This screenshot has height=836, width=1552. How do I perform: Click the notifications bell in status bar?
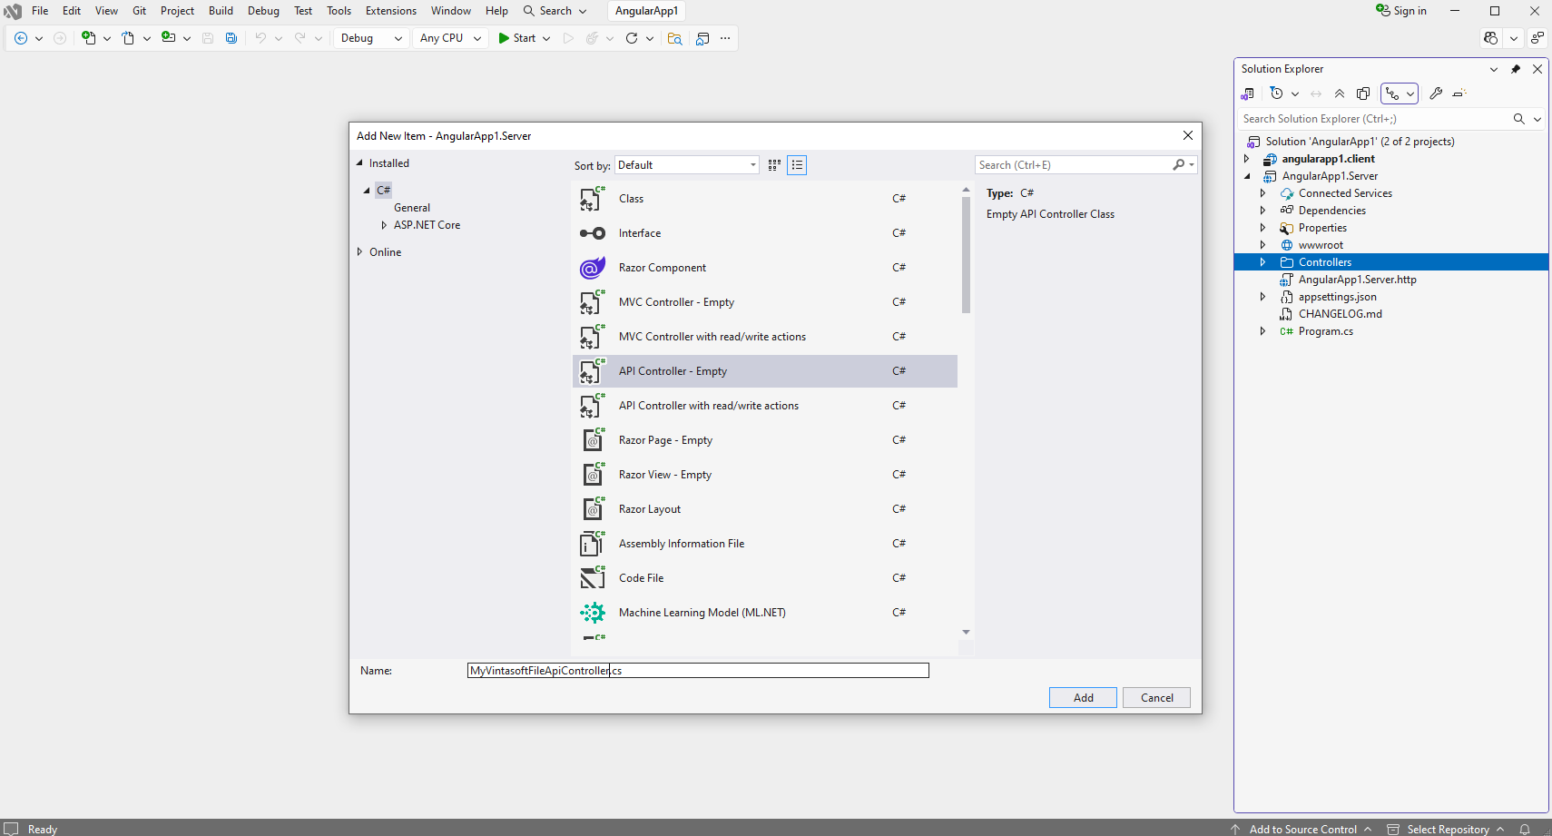coord(1526,829)
